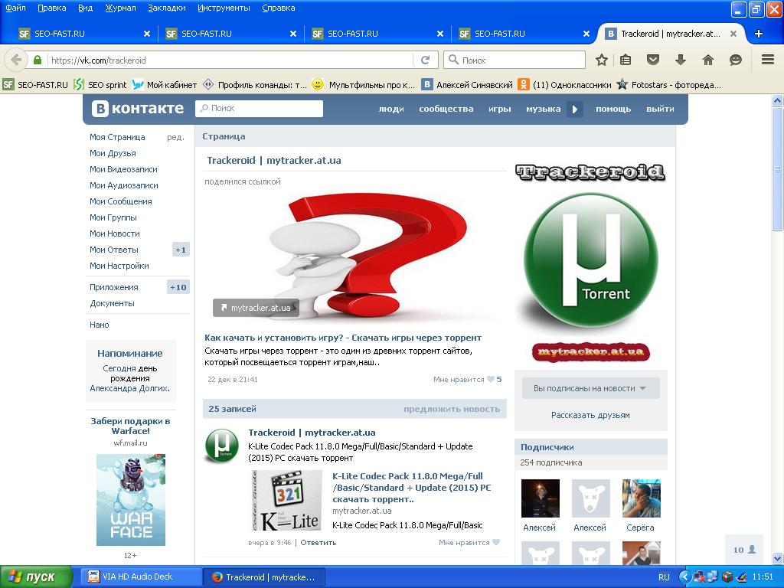The image size is (784, 588).
Task: Open the Правка menu
Action: [x=51, y=8]
